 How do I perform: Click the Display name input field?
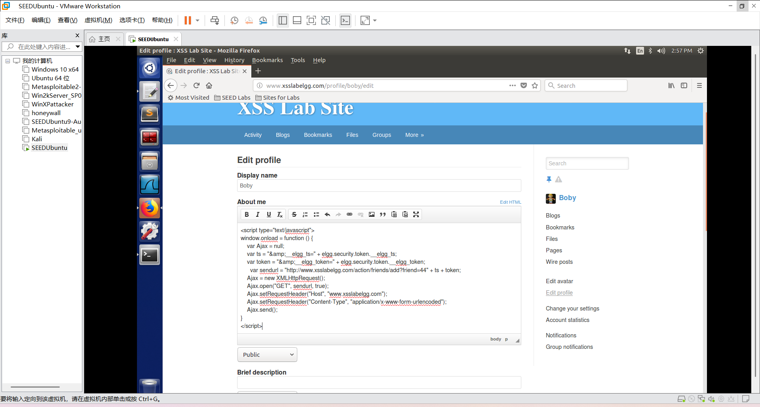[x=379, y=186]
